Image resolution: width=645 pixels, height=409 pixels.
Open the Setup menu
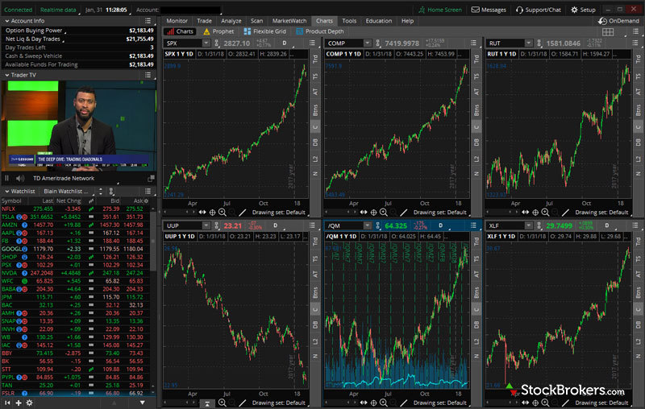point(583,10)
